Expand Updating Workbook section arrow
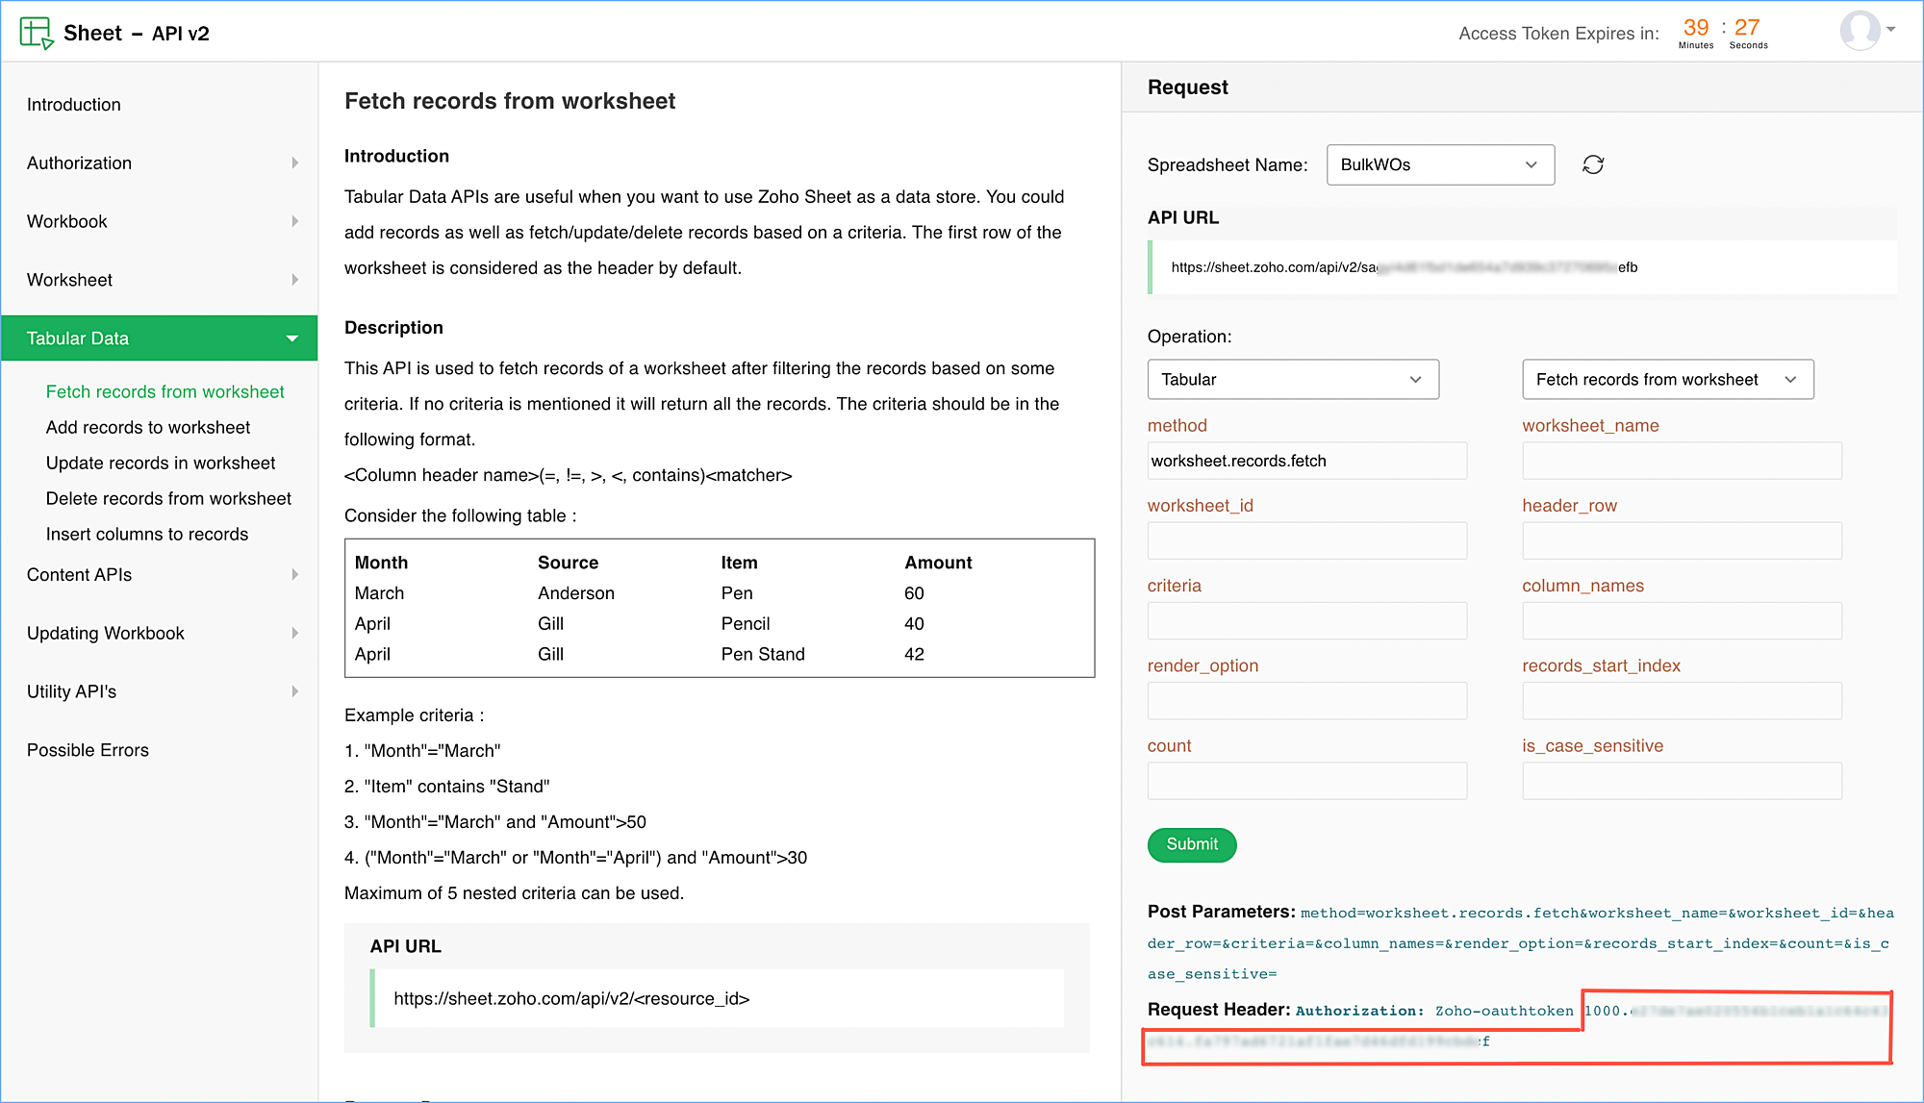The height and width of the screenshot is (1103, 1924). [x=294, y=633]
